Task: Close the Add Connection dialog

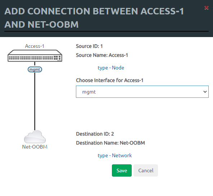Action: coord(207,8)
